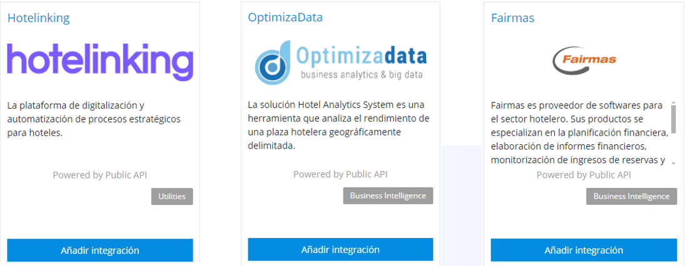The width and height of the screenshot is (685, 266).
Task: Click Añadir integración on the Fairmas card
Action: [584, 250]
